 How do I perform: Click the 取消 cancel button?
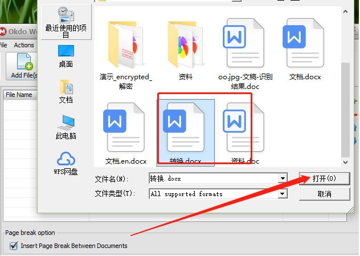click(325, 194)
